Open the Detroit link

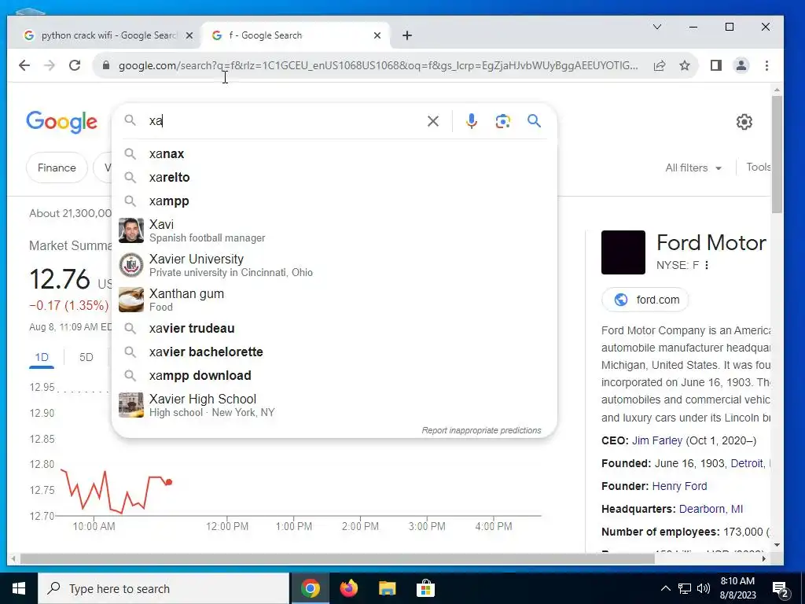(x=747, y=463)
